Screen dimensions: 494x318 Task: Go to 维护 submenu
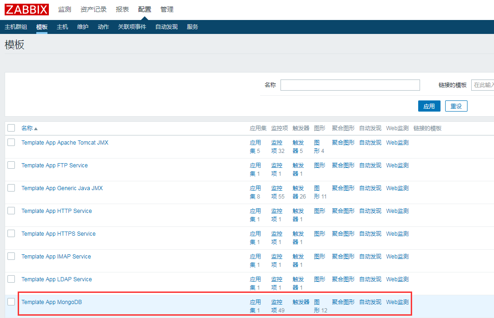[83, 27]
